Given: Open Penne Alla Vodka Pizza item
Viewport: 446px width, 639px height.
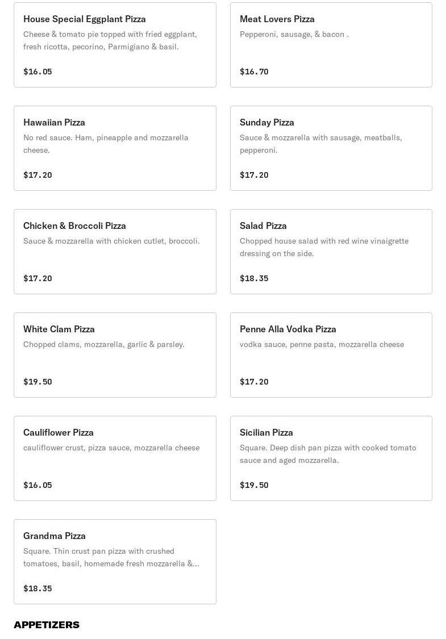Looking at the screenshot, I should point(331,355).
